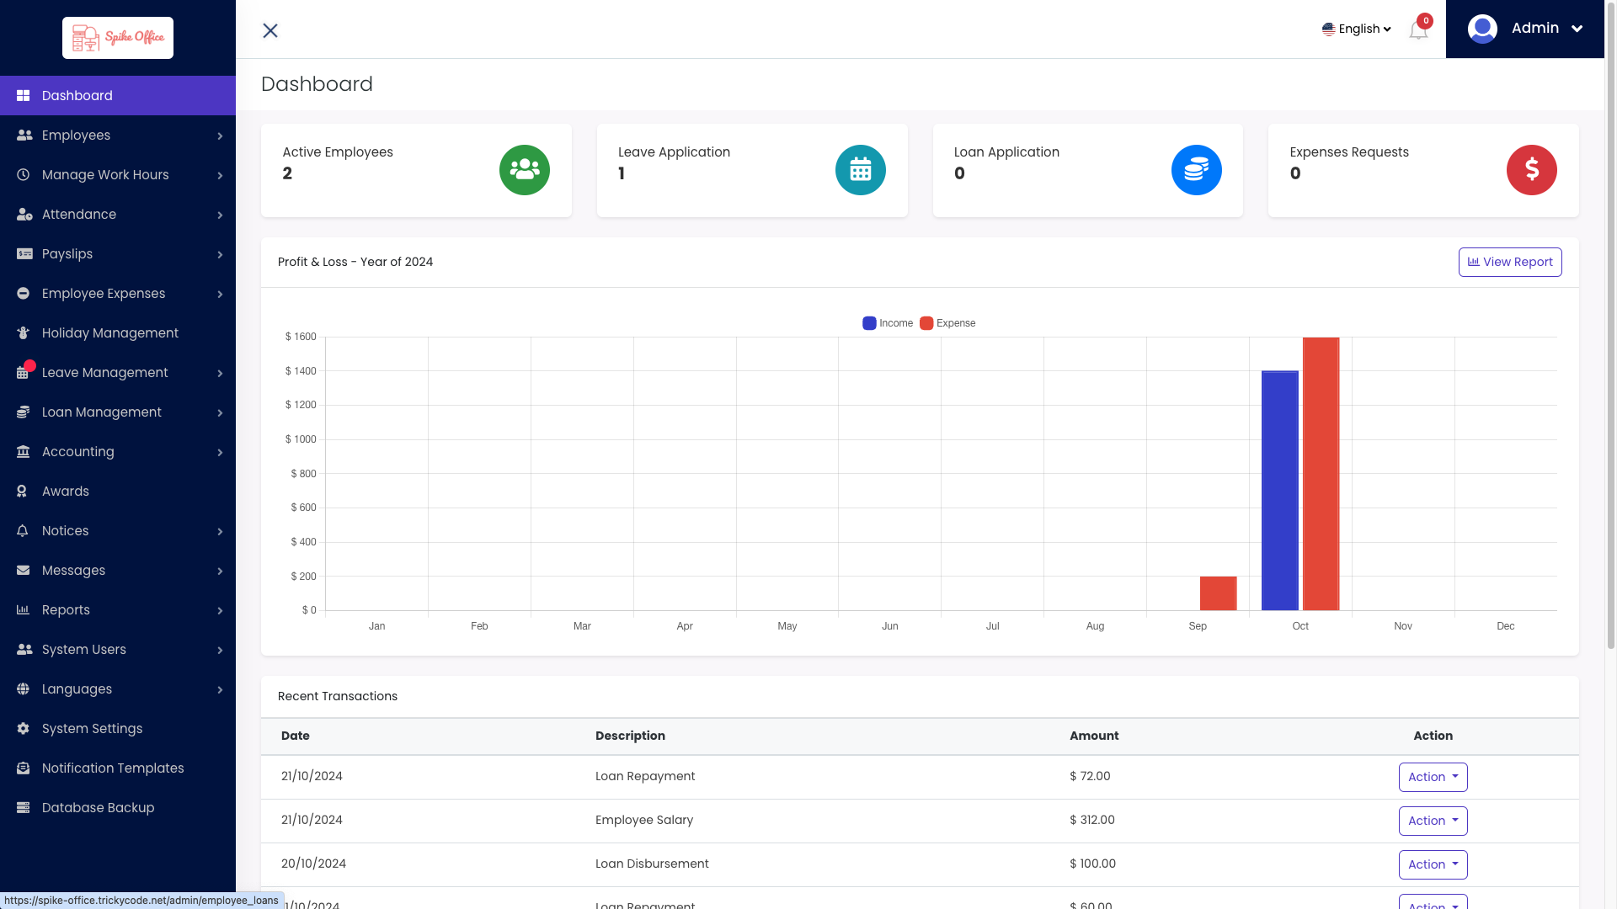
Task: Open the Dashboard sidebar icon
Action: [23, 95]
